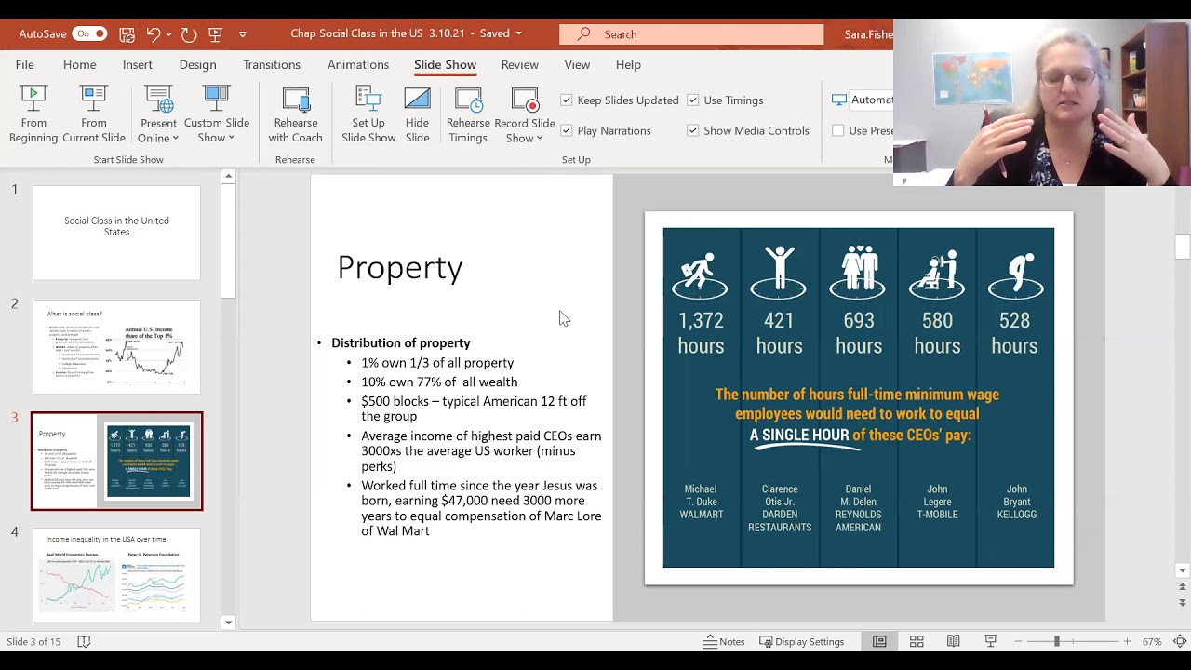
Task: Expand Custom Slide Show dropdown arrow
Action: 231,139
